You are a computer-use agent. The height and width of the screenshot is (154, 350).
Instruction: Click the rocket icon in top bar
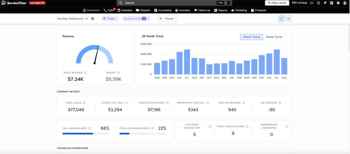pyautogui.click(x=325, y=3)
